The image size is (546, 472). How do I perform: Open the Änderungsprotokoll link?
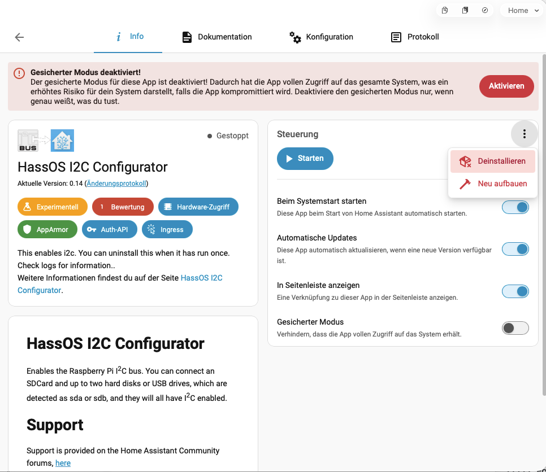tap(116, 183)
